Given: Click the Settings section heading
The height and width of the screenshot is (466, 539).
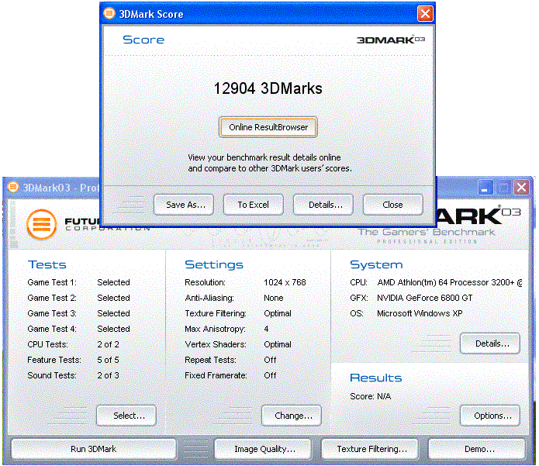Looking at the screenshot, I should (x=214, y=264).
